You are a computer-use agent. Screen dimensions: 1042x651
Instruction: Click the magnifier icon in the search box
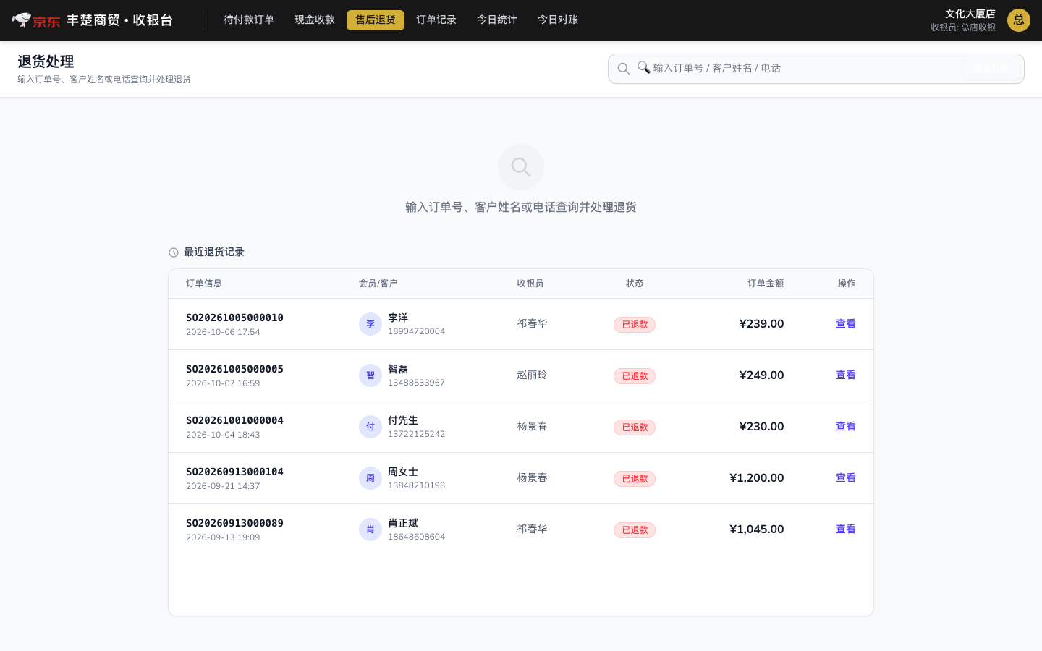(x=623, y=69)
